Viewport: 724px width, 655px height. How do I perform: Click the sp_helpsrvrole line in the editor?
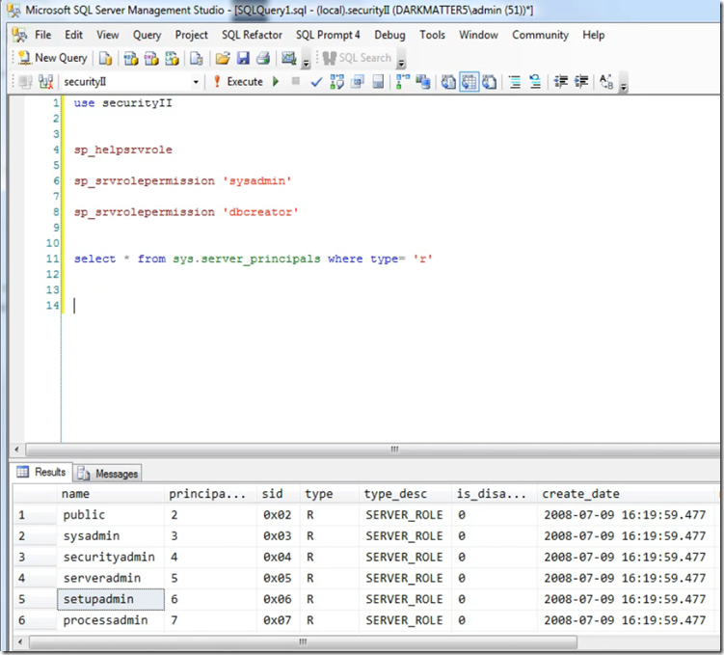pyautogui.click(x=122, y=150)
